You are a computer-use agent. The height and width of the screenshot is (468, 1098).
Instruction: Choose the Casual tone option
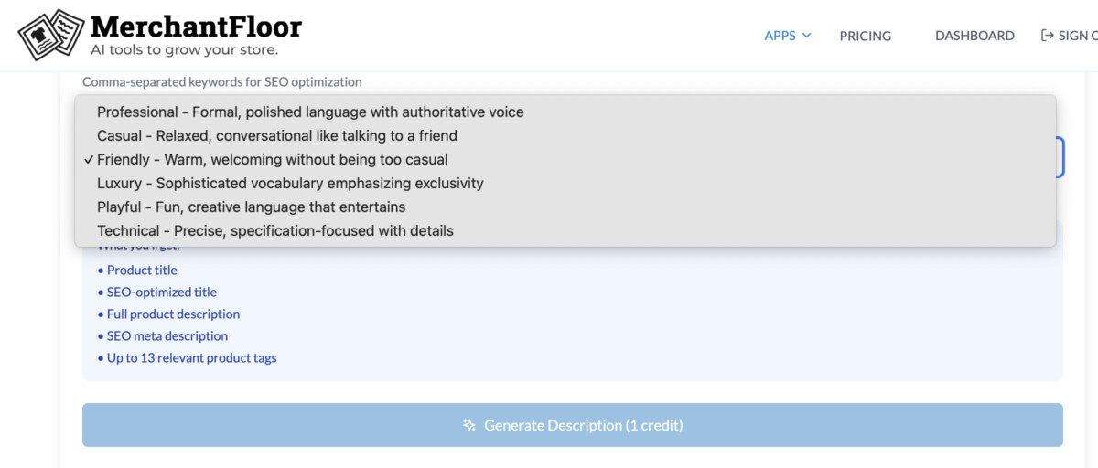click(x=565, y=135)
